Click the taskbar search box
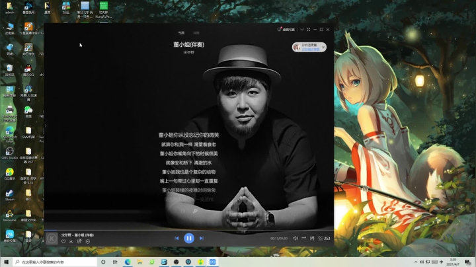476x267 pixels. tap(55, 262)
